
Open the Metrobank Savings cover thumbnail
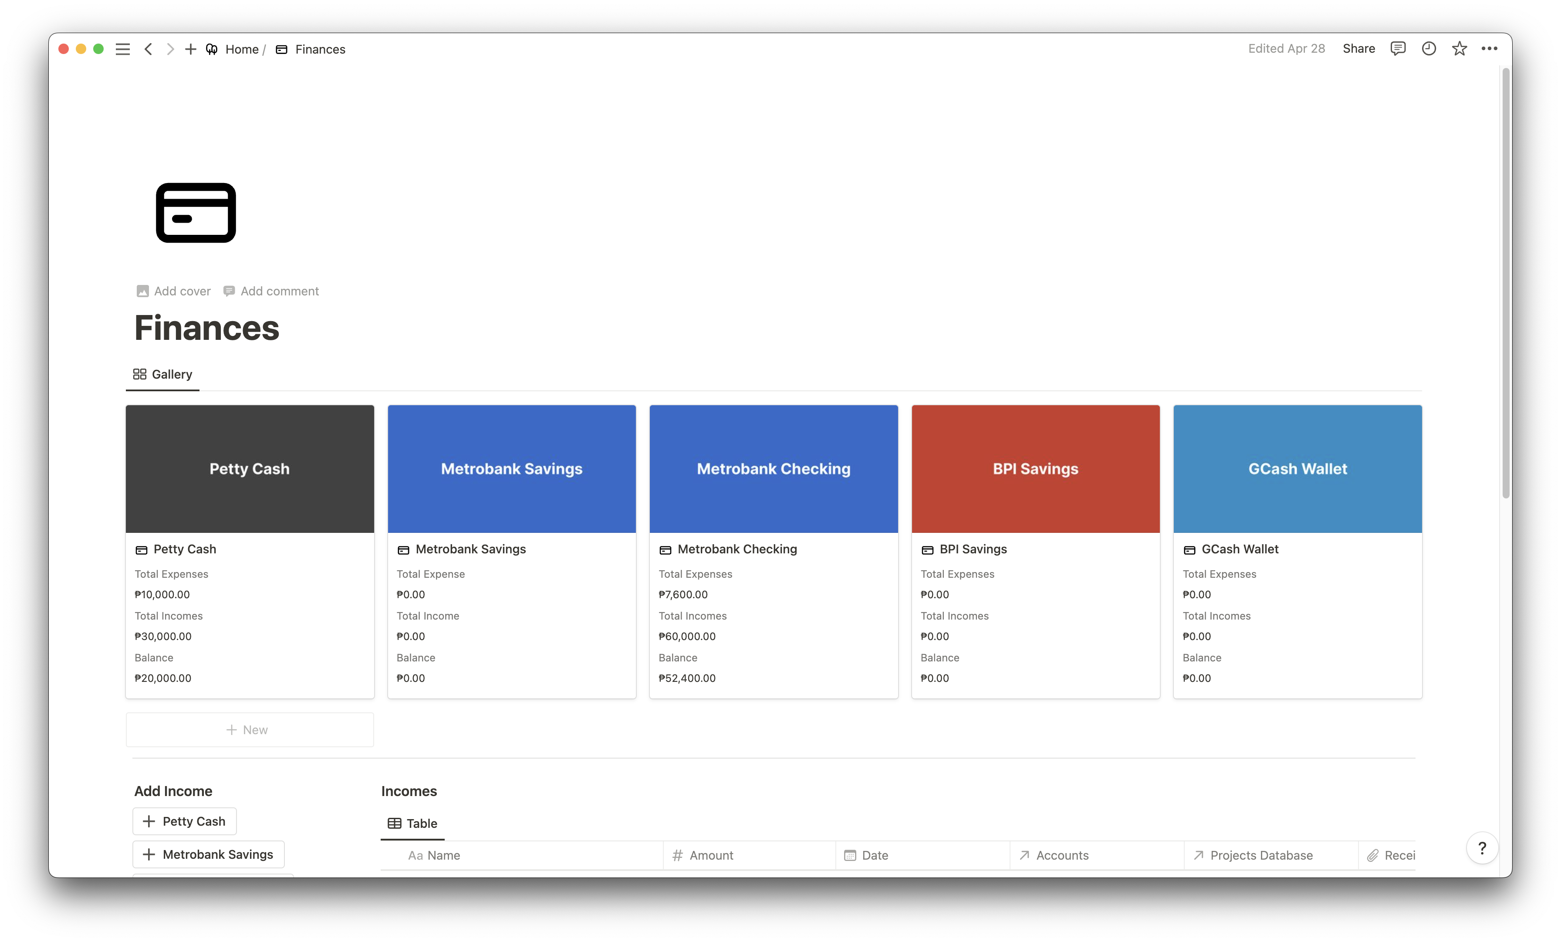512,468
